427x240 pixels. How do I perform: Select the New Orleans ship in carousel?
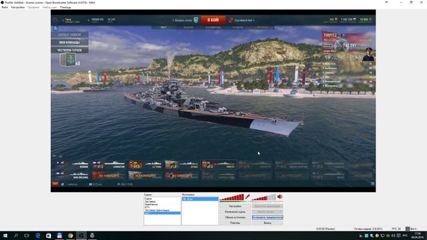pyautogui.click(x=71, y=175)
